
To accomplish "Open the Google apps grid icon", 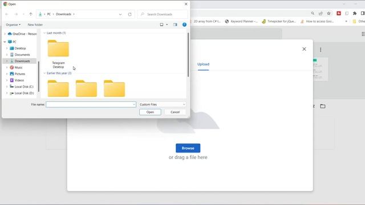I will (x=363, y=34).
